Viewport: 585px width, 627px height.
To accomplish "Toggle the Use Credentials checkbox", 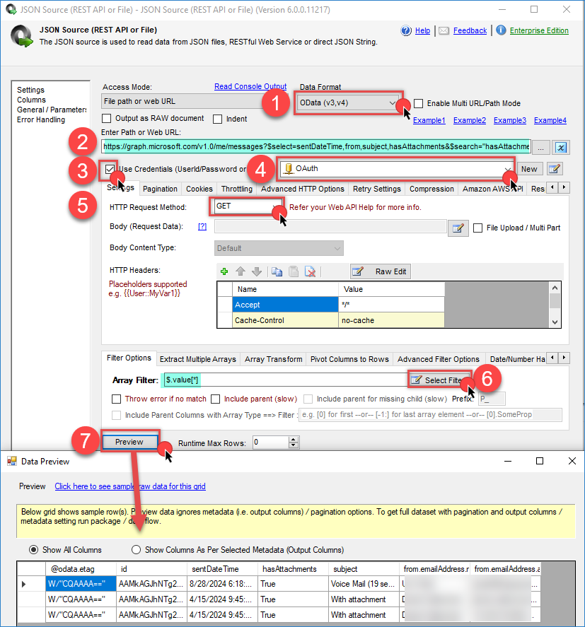I will point(110,169).
